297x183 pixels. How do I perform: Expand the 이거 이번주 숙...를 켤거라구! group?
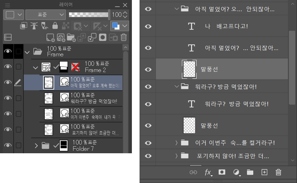pos(176,143)
